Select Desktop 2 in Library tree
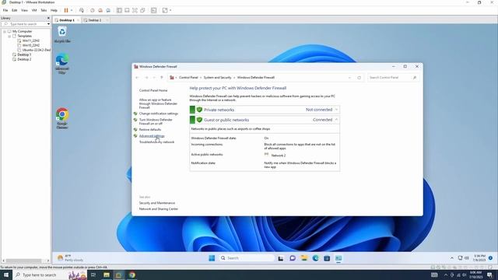Viewport: 498px width, 280px height. [24, 59]
